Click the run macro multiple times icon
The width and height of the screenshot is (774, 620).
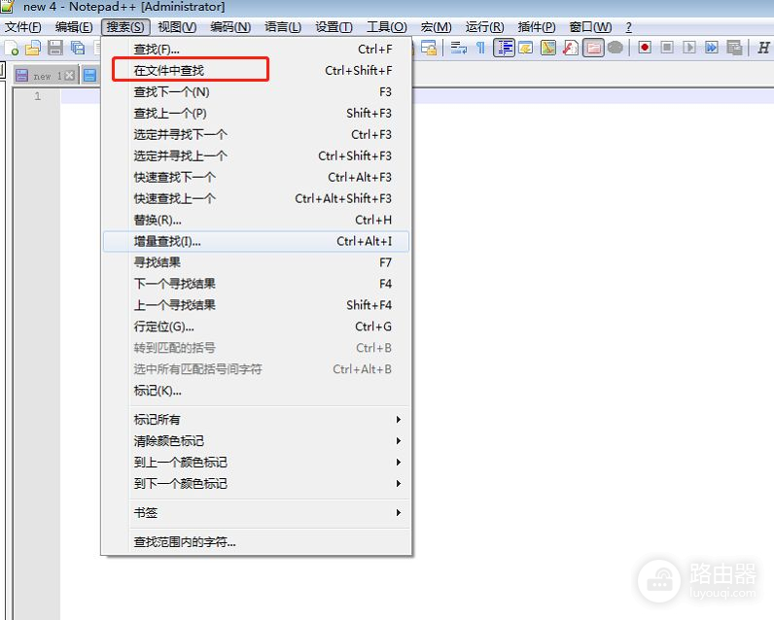click(712, 48)
